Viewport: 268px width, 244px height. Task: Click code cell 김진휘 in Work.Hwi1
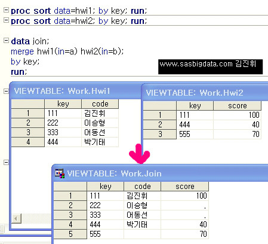(100, 113)
